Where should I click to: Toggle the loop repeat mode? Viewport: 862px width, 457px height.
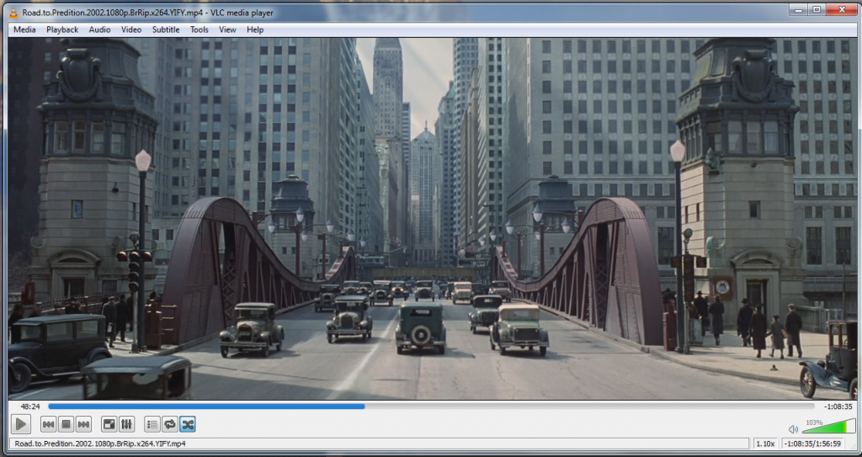click(170, 424)
